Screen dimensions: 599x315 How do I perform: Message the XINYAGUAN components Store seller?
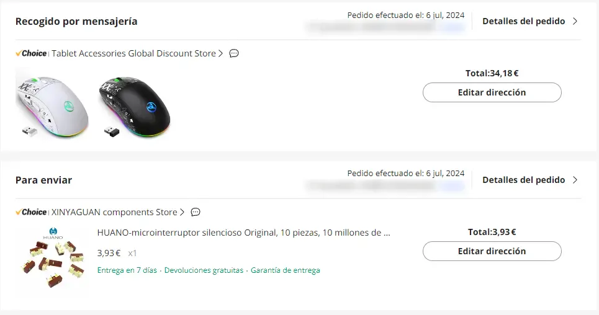point(196,212)
